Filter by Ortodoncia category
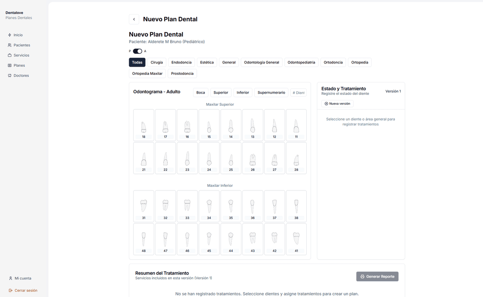Viewport: 483px width, 297px height. click(x=333, y=62)
